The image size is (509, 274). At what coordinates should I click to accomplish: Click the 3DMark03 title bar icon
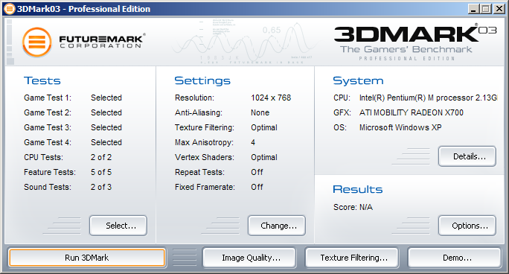coord(10,9)
